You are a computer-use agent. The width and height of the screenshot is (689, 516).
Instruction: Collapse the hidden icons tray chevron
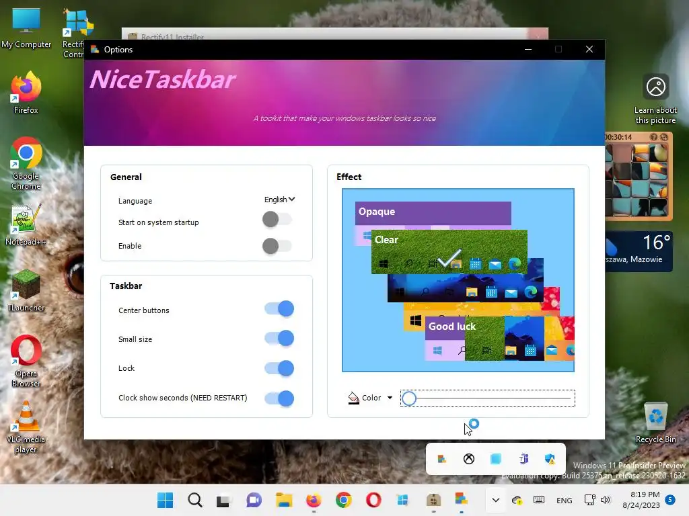(496, 500)
